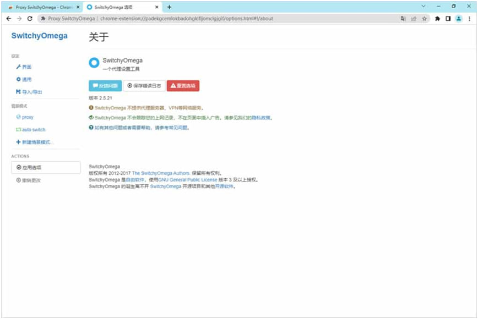Click 撤销更改 (Discard changes) in sidebar
The image size is (478, 319).
31,180
